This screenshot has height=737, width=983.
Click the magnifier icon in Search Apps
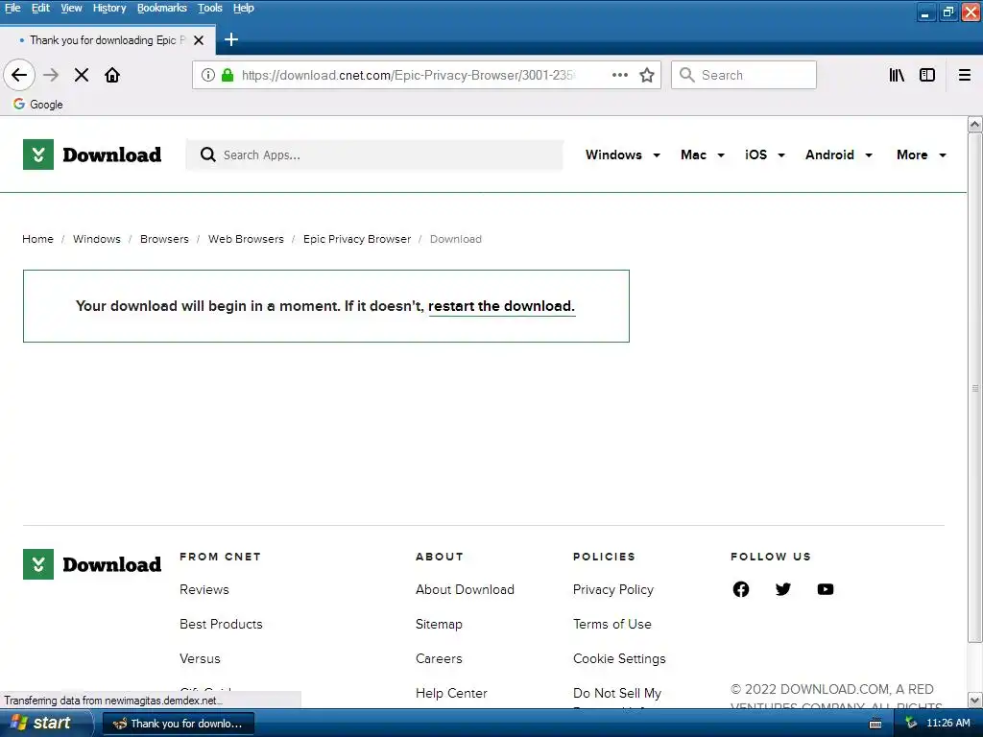tap(207, 155)
